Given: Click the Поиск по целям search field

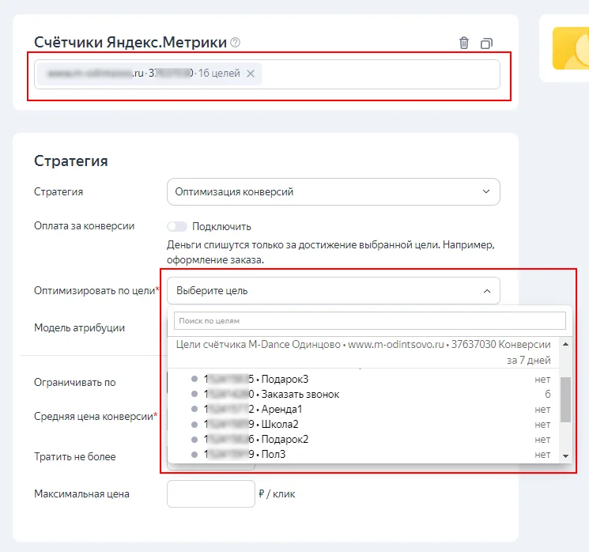Looking at the screenshot, I should tap(370, 321).
